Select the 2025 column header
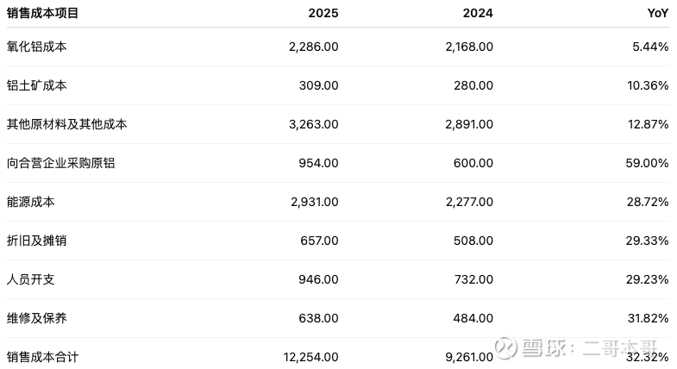 (323, 14)
